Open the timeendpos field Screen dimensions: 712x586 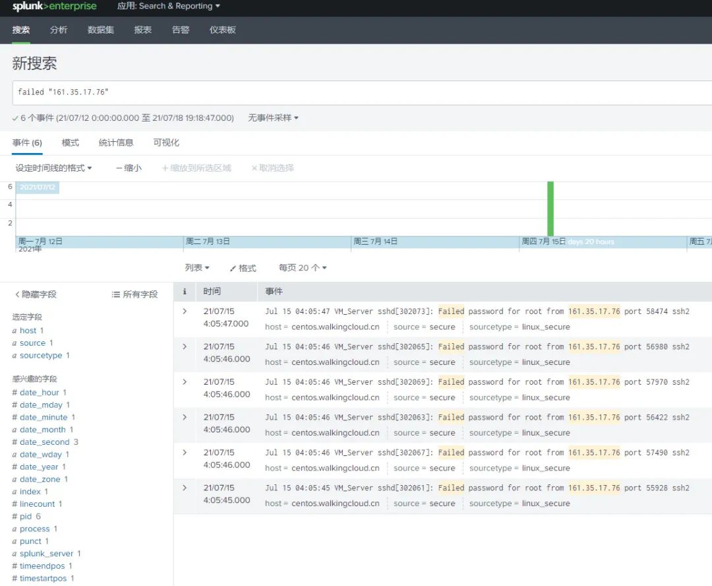click(x=42, y=566)
